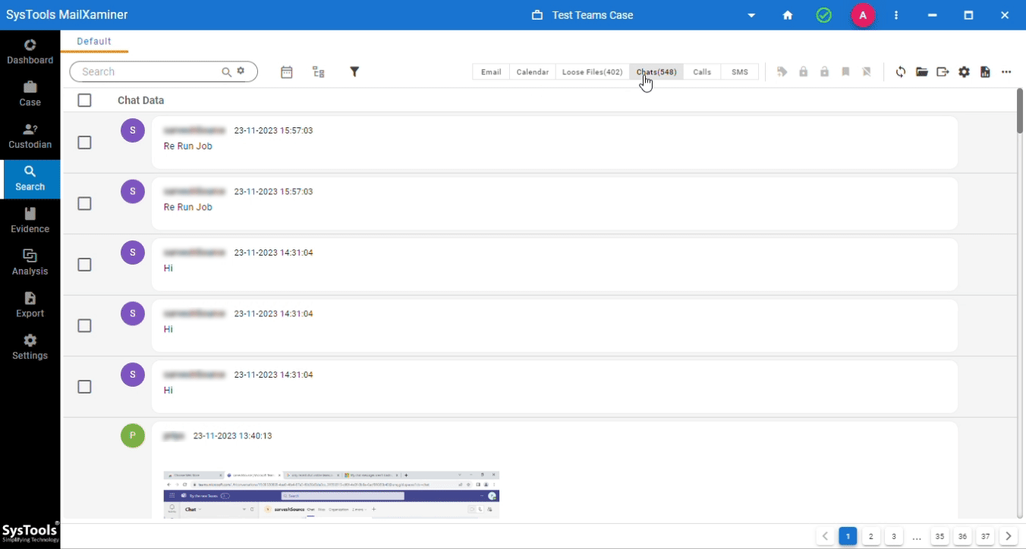Click the previous page arrow
Viewport: 1026px width, 549px height.
point(826,536)
